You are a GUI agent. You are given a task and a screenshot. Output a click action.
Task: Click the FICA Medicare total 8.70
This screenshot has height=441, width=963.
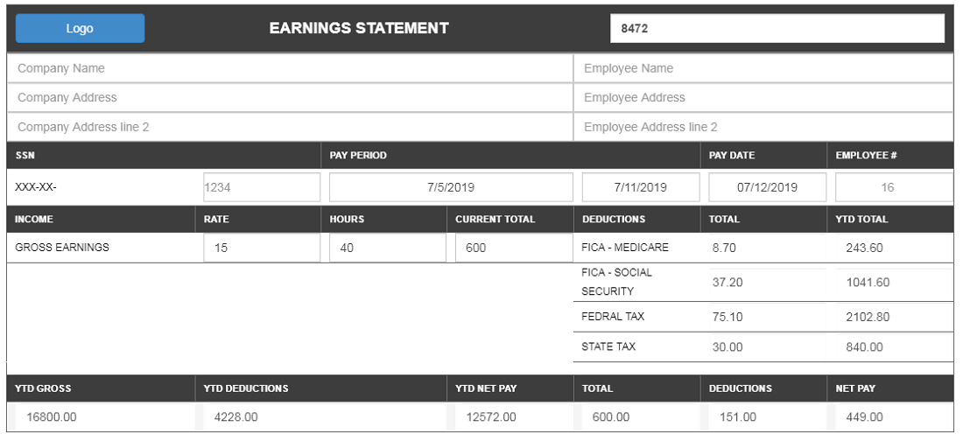tap(764, 248)
